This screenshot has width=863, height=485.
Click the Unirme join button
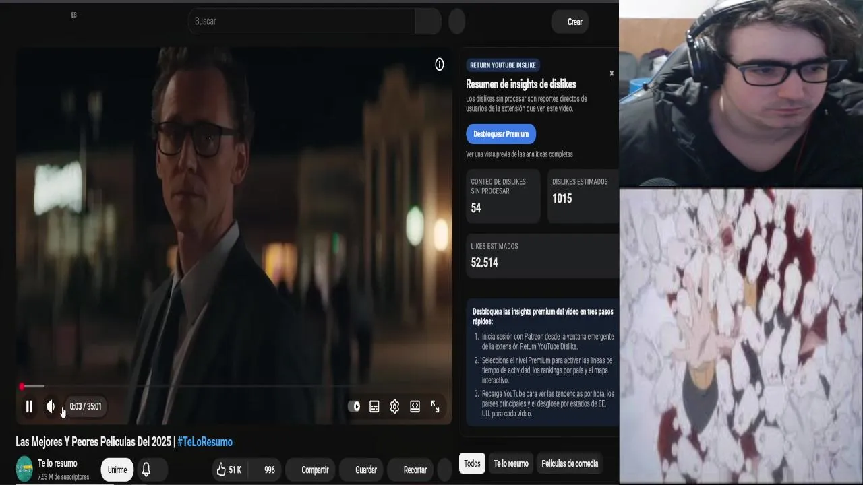pyautogui.click(x=117, y=470)
